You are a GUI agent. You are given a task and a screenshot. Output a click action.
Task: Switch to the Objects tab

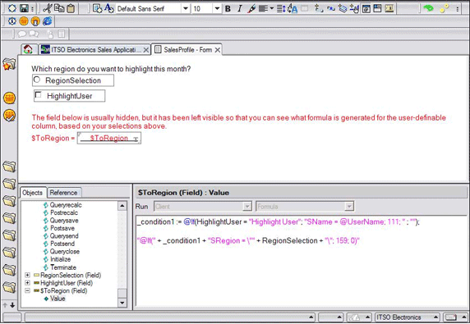[x=33, y=193]
